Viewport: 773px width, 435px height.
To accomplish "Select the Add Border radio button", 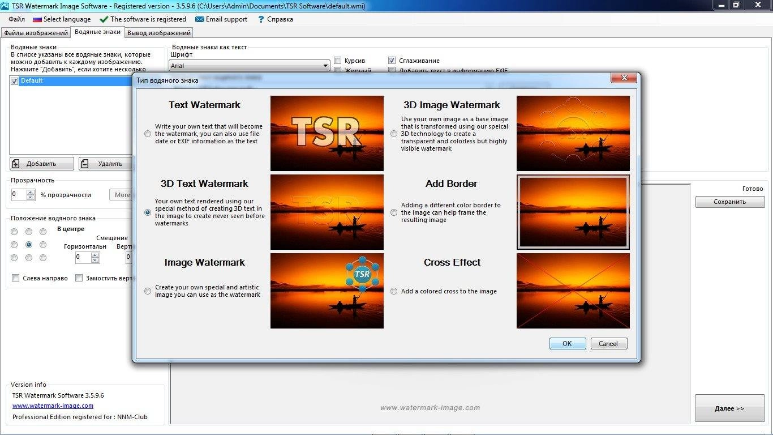I will tap(394, 212).
